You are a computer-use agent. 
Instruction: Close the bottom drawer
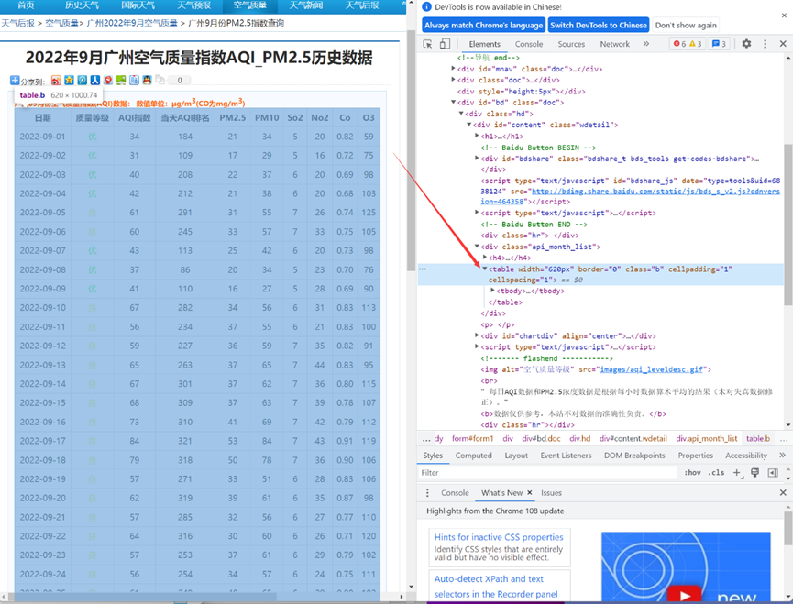783,492
